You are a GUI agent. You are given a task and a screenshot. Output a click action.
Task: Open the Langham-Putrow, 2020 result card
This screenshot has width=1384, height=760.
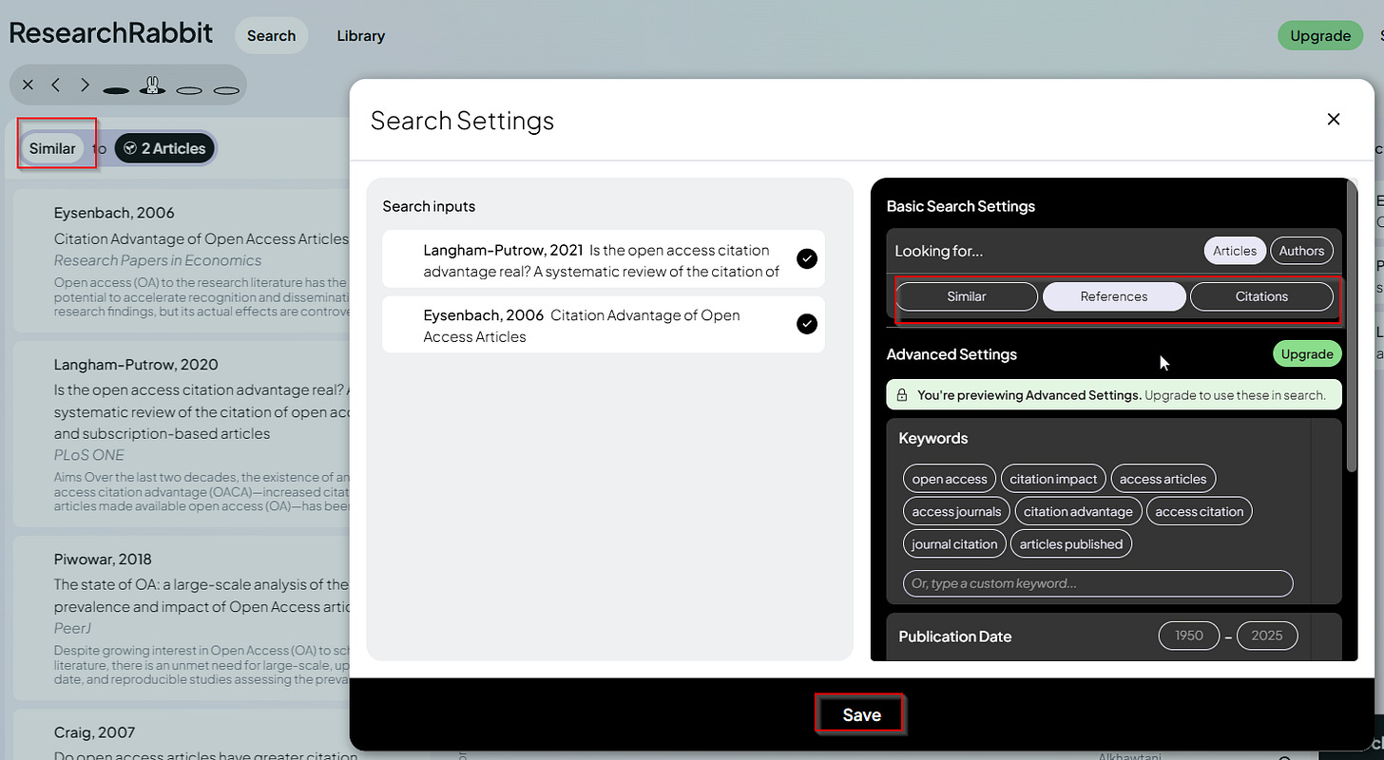[x=183, y=434]
